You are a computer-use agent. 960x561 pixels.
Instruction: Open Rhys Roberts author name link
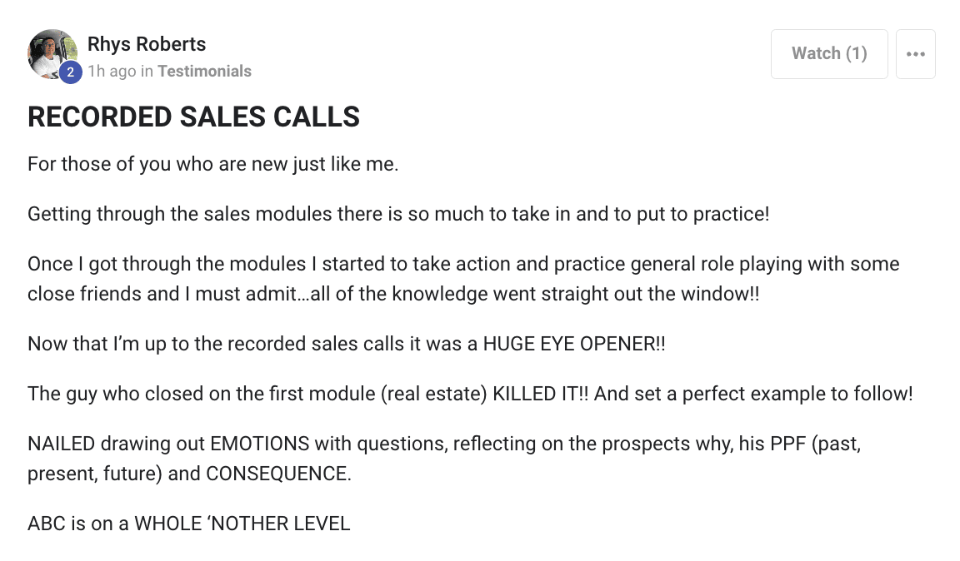(147, 44)
